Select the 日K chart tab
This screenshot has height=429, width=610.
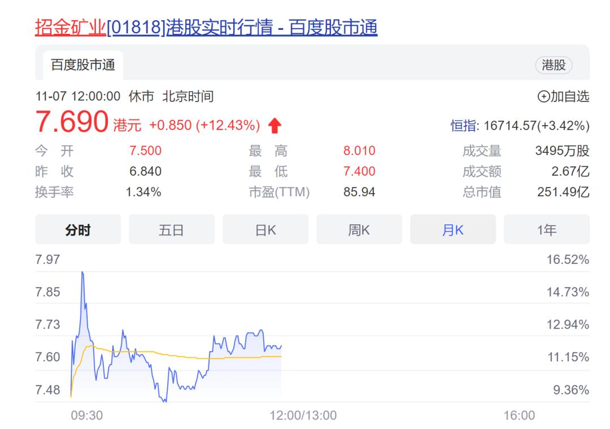(x=265, y=229)
